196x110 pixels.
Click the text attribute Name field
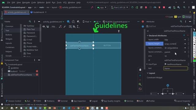click(175, 68)
